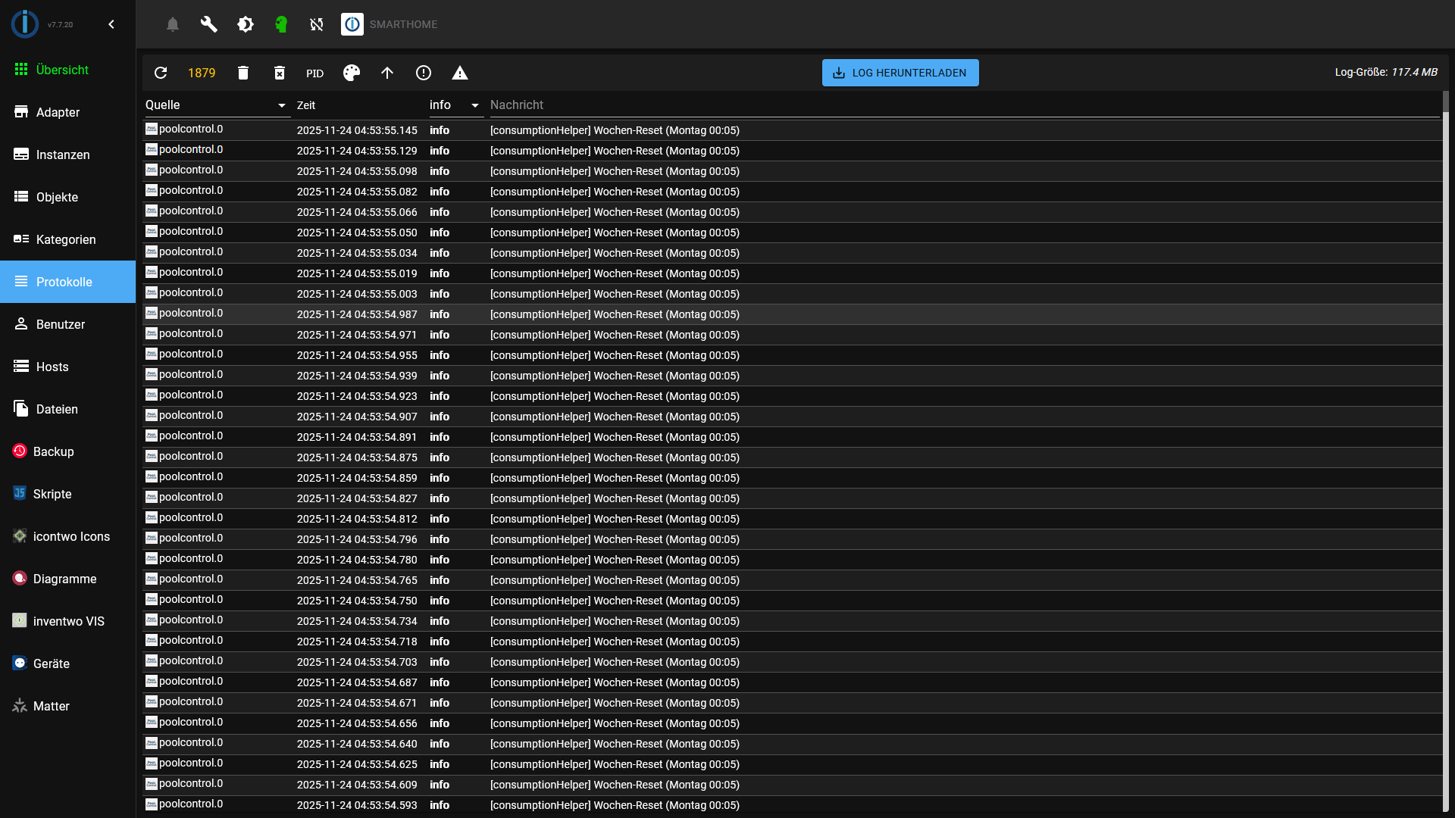
Task: Open the notifications bell
Action: [x=172, y=24]
